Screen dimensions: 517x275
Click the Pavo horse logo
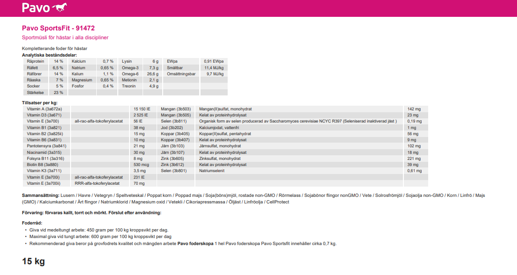click(44, 7)
